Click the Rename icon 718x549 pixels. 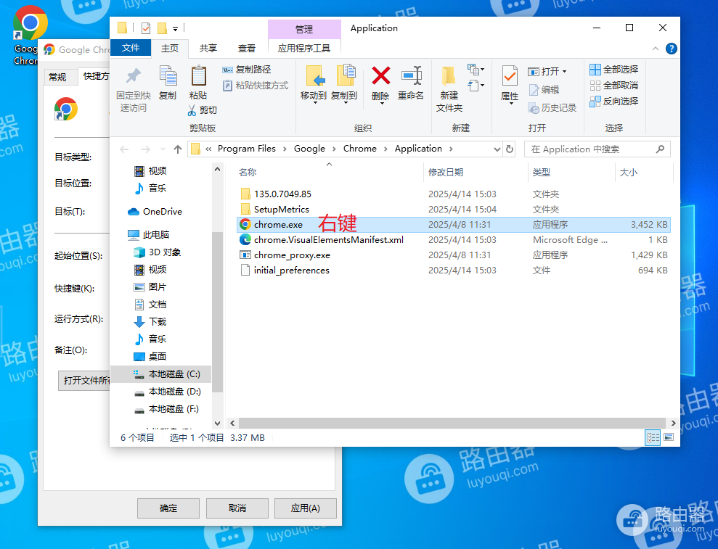[x=411, y=76]
